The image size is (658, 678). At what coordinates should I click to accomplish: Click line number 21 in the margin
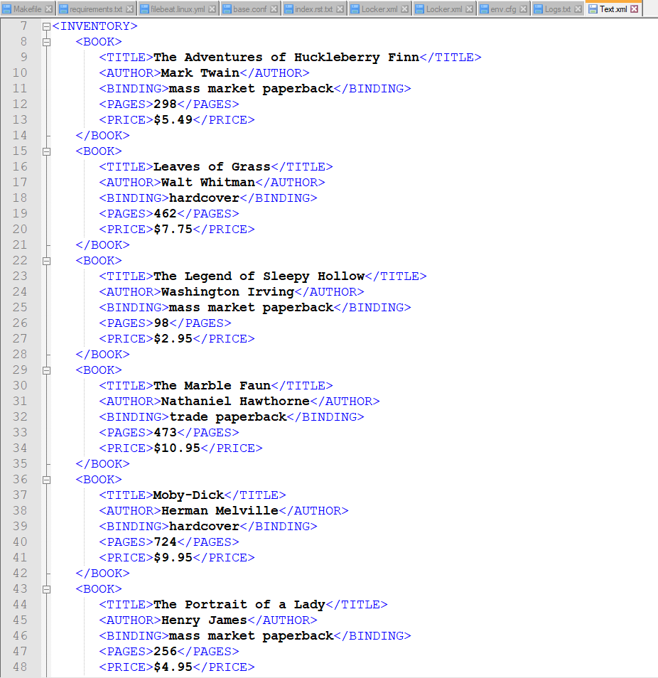pos(20,245)
